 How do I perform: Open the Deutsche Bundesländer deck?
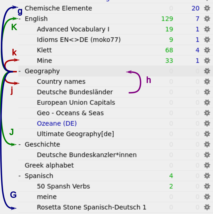[75, 92]
